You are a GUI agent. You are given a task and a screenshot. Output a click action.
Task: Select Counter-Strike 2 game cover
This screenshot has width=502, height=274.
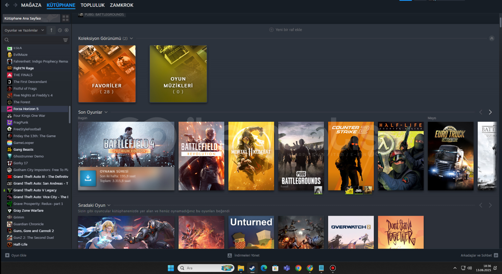351,156
